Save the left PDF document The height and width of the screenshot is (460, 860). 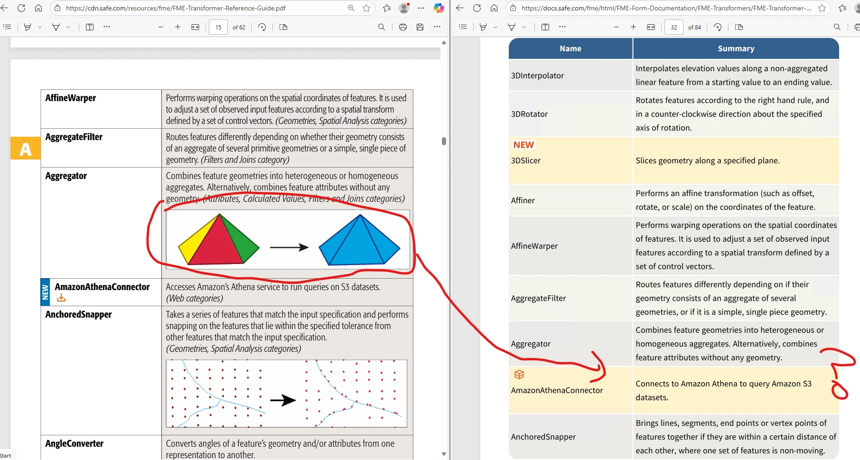420,27
